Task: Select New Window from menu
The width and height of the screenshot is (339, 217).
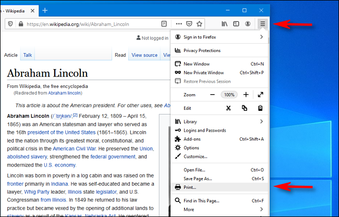Action: (220, 64)
